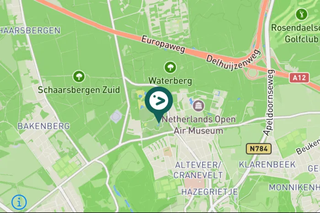Click the Bakenberg neighborhood label
Image resolution: width=320 pixels, height=213 pixels.
tap(44, 126)
